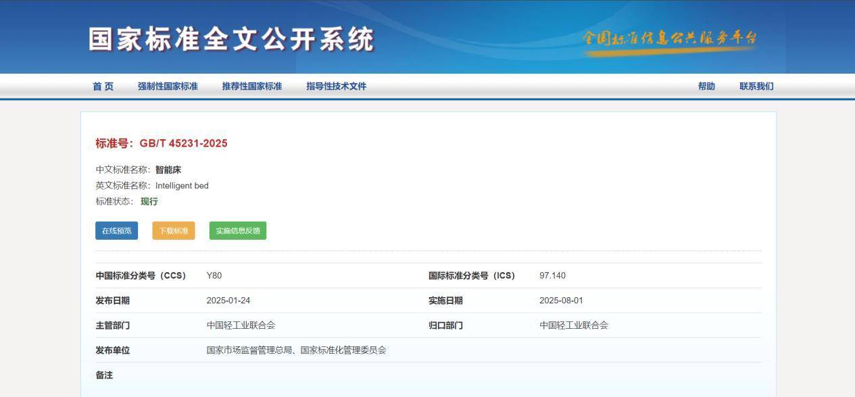Image resolution: width=855 pixels, height=397 pixels.
Task: Click 国家市场监督管理总局、国家标准化管理委员会 publisher text
Action: [297, 350]
